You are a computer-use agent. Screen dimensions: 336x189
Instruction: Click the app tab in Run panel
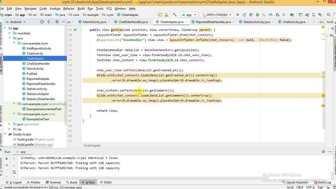coord(23,152)
